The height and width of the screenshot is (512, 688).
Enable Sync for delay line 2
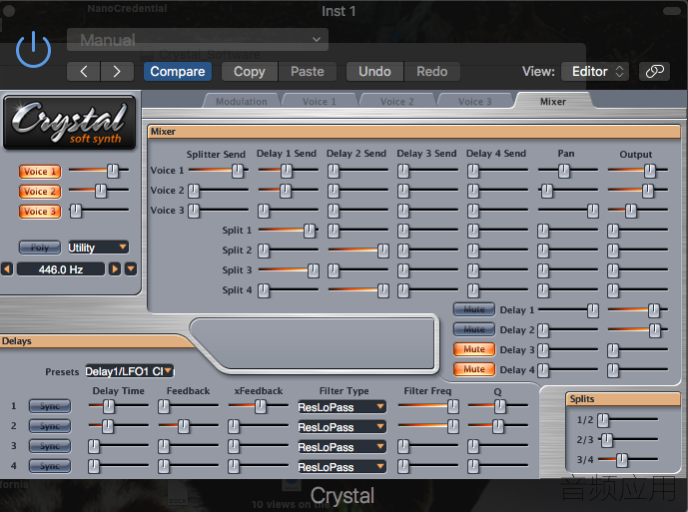50,426
